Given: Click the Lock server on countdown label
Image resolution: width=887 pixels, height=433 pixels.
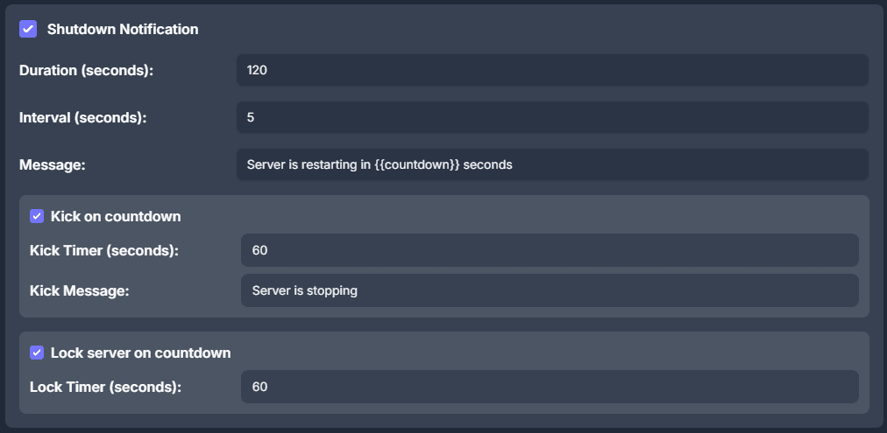Looking at the screenshot, I should (x=141, y=353).
